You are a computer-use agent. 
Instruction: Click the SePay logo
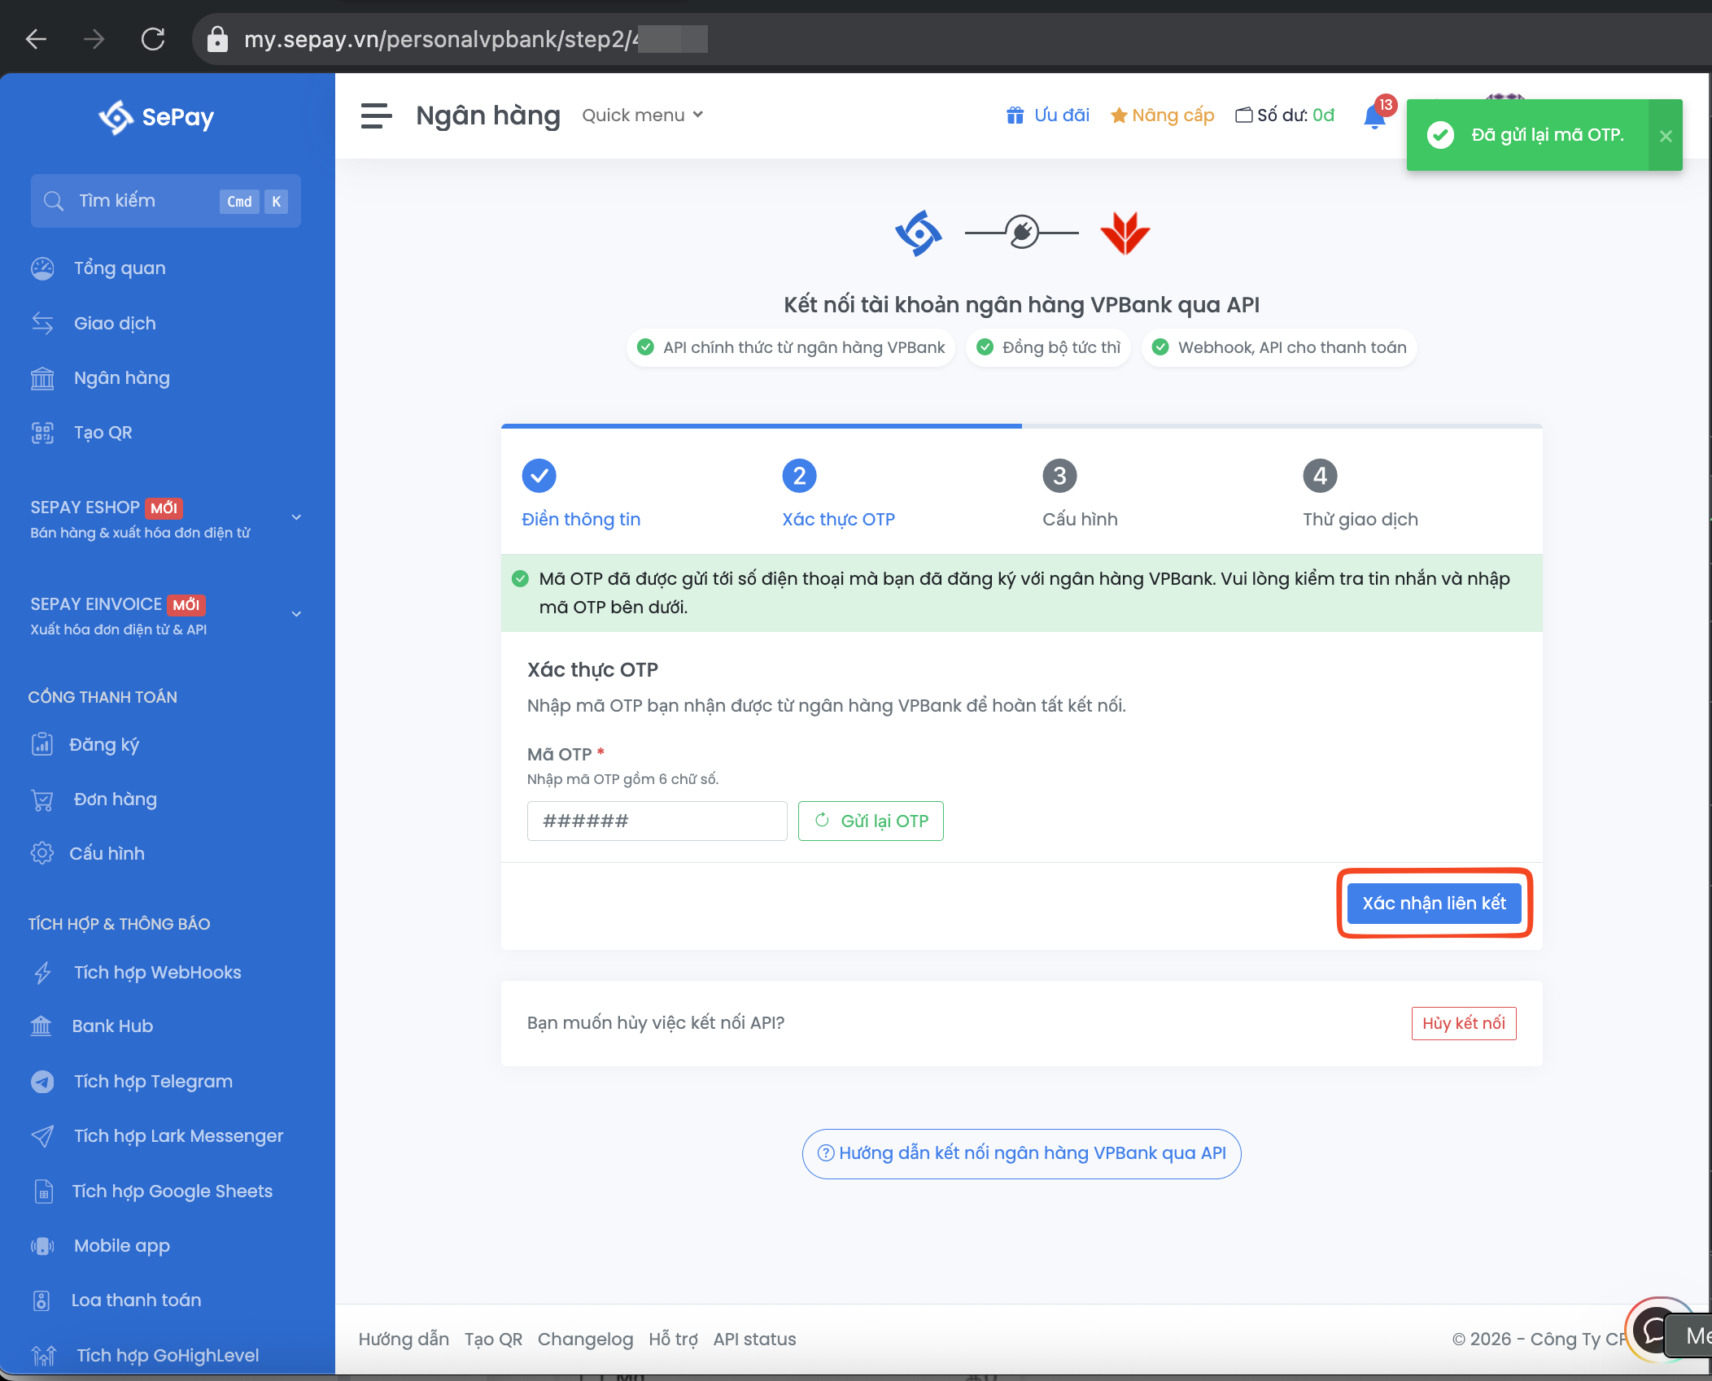point(156,118)
